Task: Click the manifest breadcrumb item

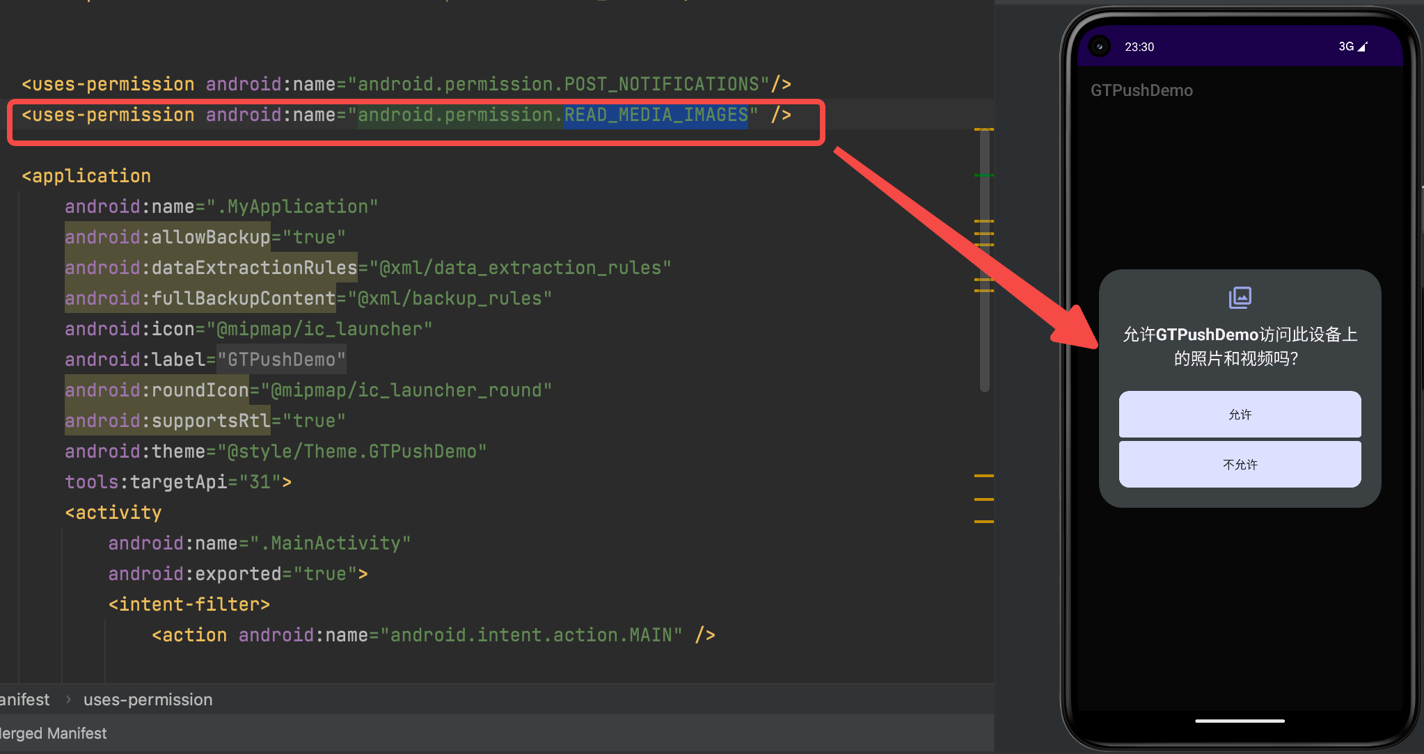Action: click(24, 700)
